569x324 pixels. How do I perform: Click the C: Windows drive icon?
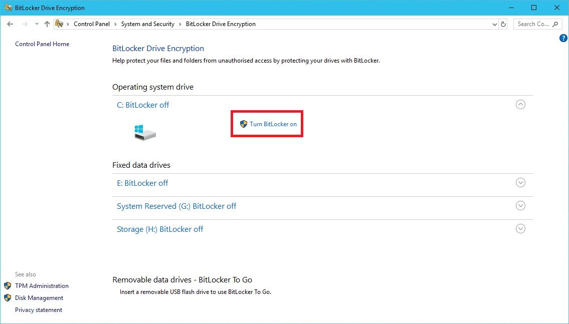click(x=145, y=132)
